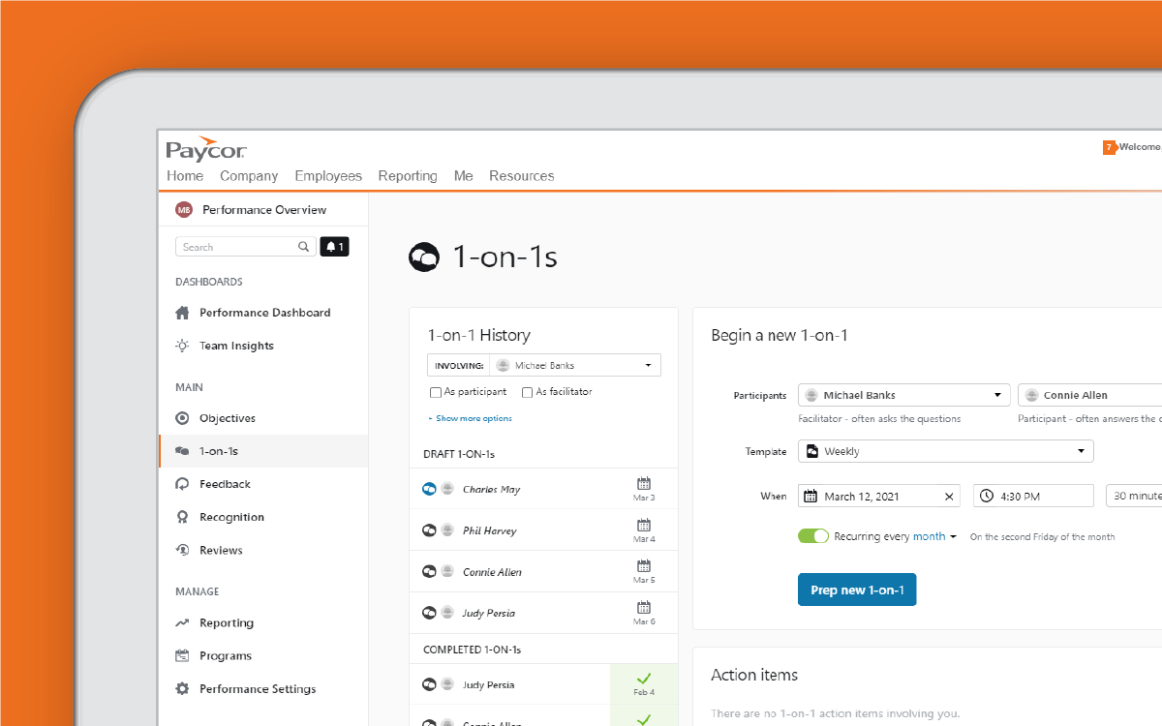Open the Me menu
Viewport: 1162px width, 726px height.
tap(464, 176)
